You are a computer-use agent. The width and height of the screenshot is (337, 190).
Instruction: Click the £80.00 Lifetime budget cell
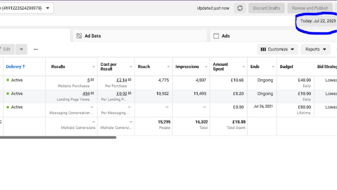coord(296,110)
